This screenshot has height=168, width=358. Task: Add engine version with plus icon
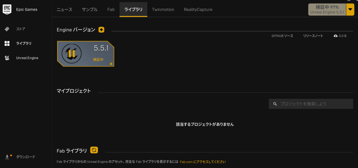pyautogui.click(x=101, y=30)
